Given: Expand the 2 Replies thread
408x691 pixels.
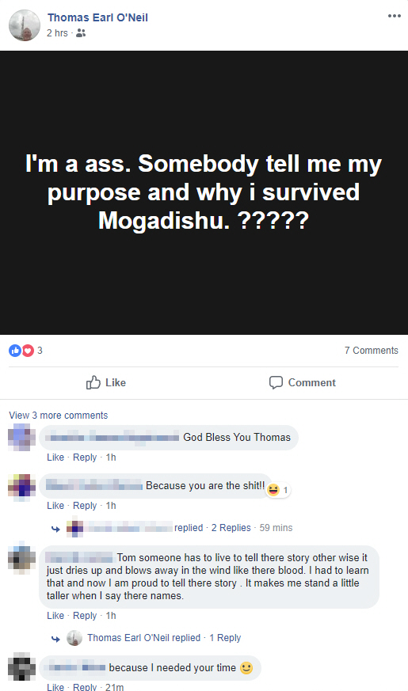Looking at the screenshot, I should tap(231, 527).
